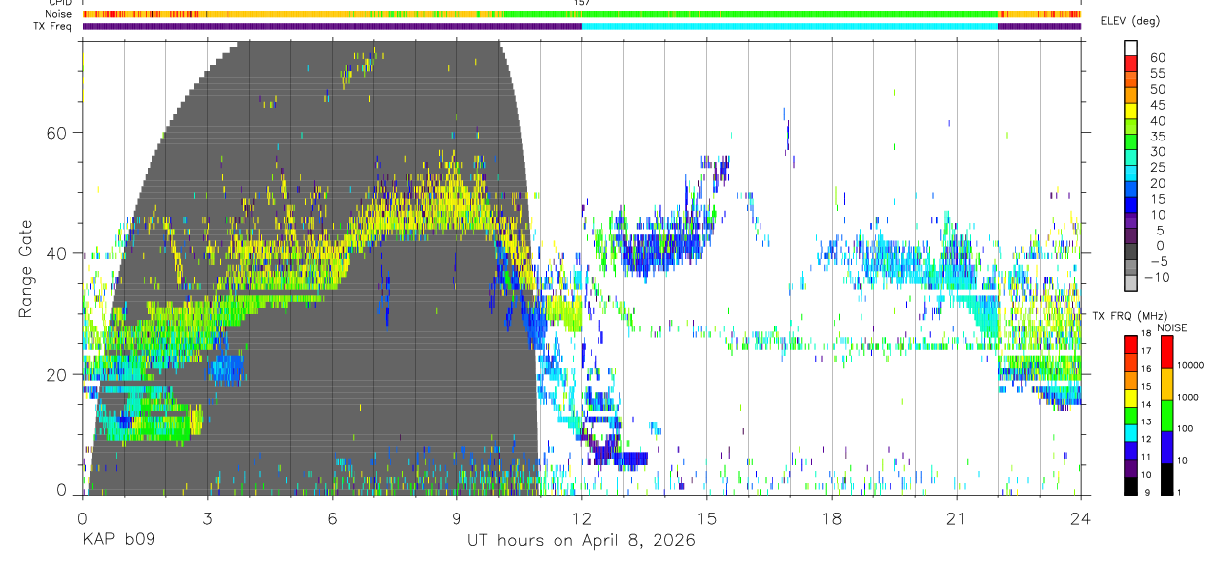Click the cyan segment of the TX Freq strip
Image resolution: width=1216 pixels, height=561 pixels.
click(x=790, y=26)
